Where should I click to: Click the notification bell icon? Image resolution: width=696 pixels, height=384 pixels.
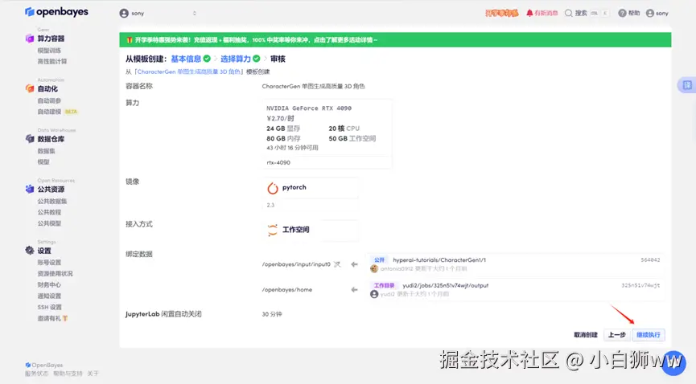pos(529,14)
